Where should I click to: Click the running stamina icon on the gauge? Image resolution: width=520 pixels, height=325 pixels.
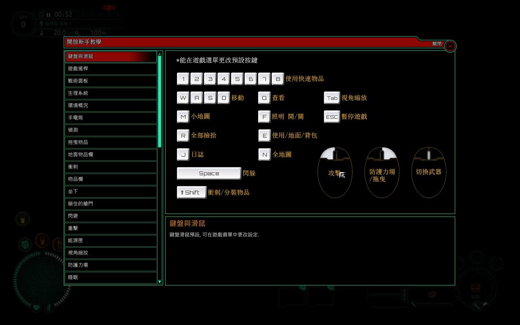(x=48, y=307)
